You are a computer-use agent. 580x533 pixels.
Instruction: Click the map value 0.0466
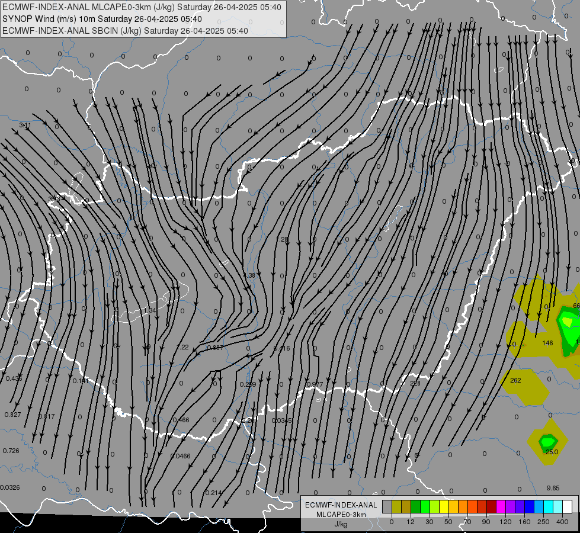[181, 456]
